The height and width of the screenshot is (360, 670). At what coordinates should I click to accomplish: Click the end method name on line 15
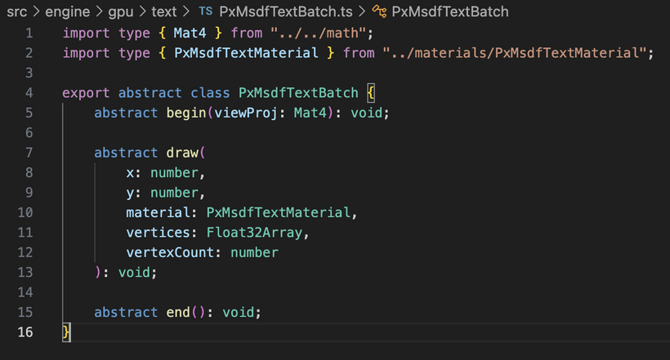click(x=178, y=313)
